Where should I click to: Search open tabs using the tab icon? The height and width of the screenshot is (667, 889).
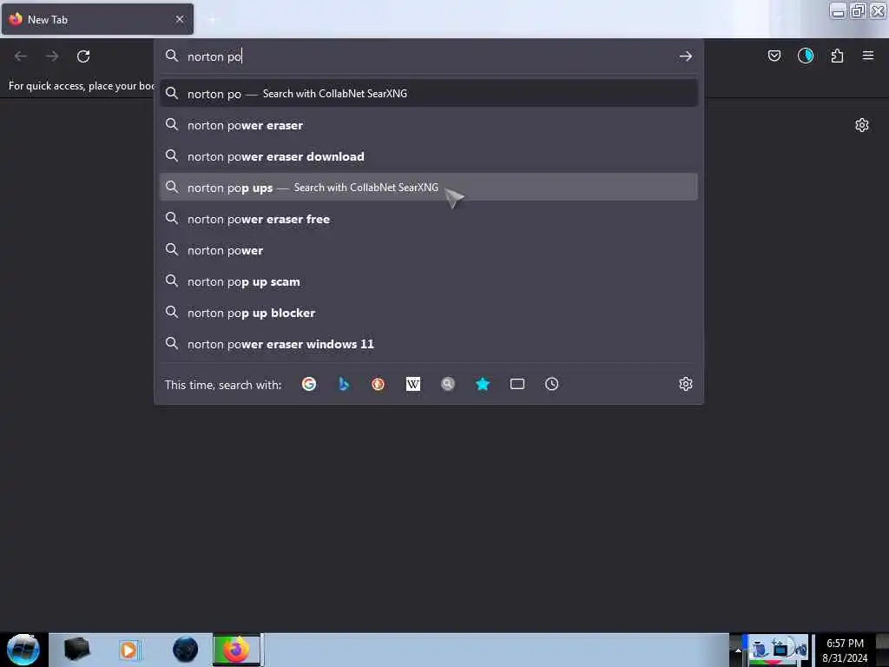coord(517,384)
